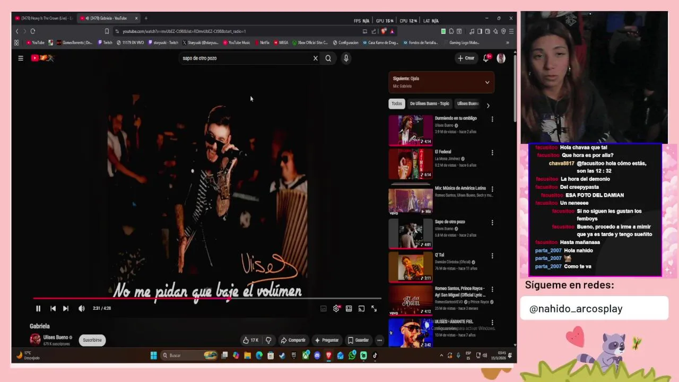The image size is (679, 382).
Task: Open more options for 'Ay! San Miguel'
Action: [492, 290]
